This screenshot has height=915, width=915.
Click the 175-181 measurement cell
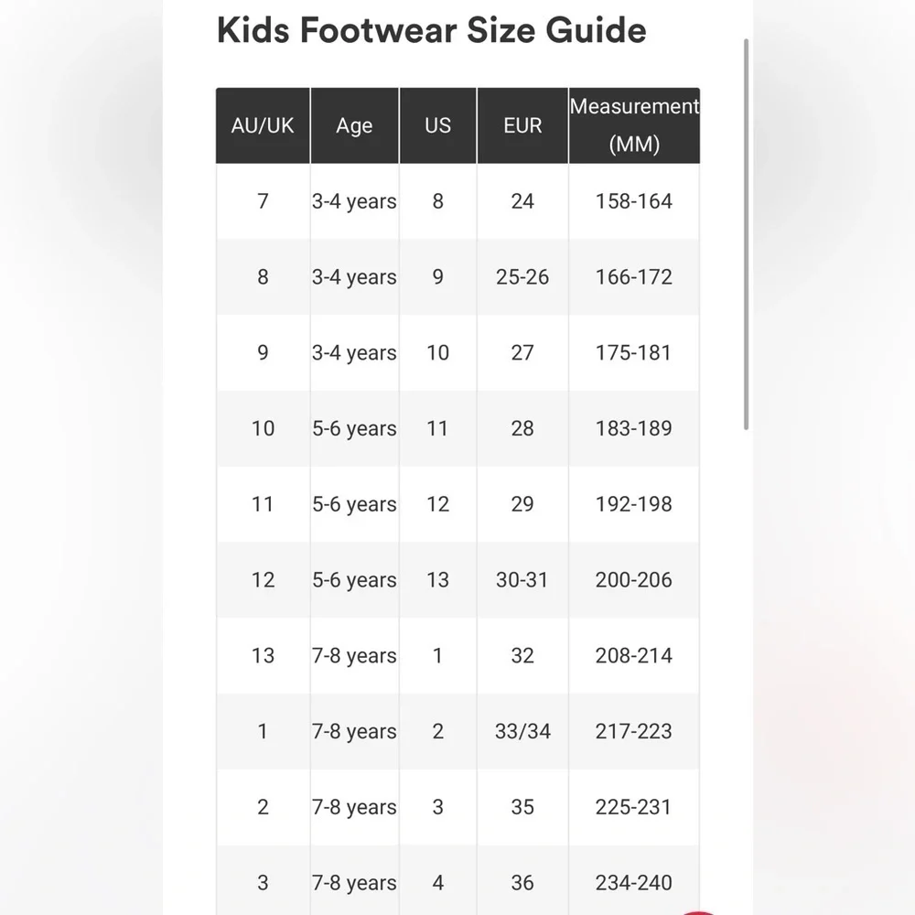(634, 353)
